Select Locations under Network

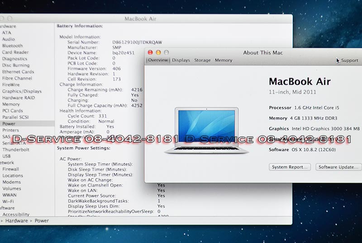coord(13,176)
